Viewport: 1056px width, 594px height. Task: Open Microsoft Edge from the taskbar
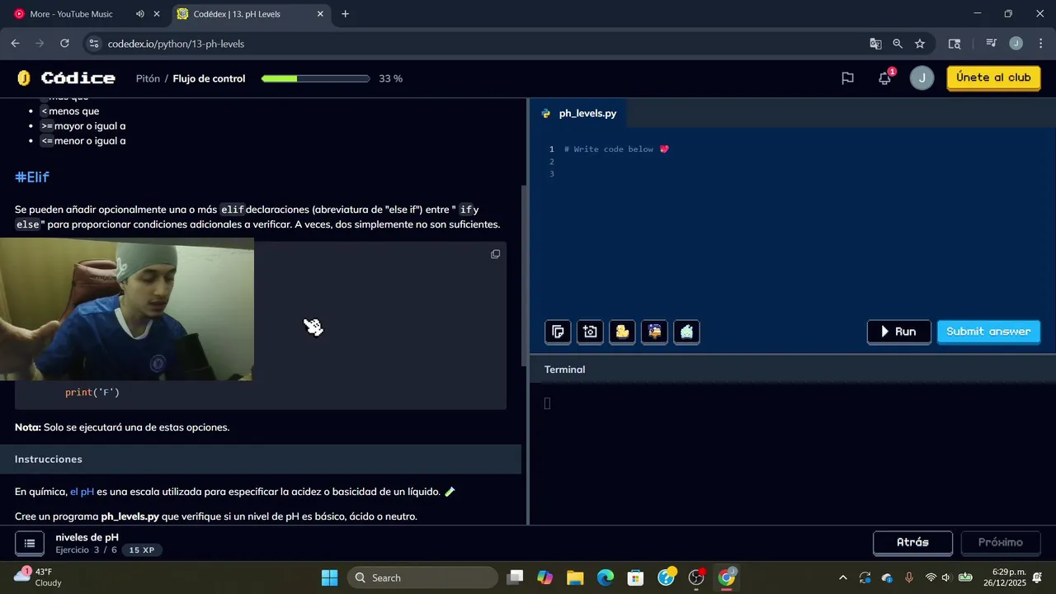tap(606, 577)
